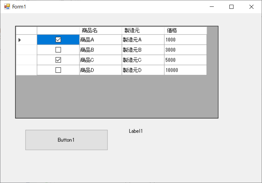Click the blank checkbox column header
Image resolution: width=262 pixels, height=183 pixels.
[x=58, y=30]
